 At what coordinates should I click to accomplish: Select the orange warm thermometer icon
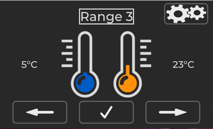point(128,64)
